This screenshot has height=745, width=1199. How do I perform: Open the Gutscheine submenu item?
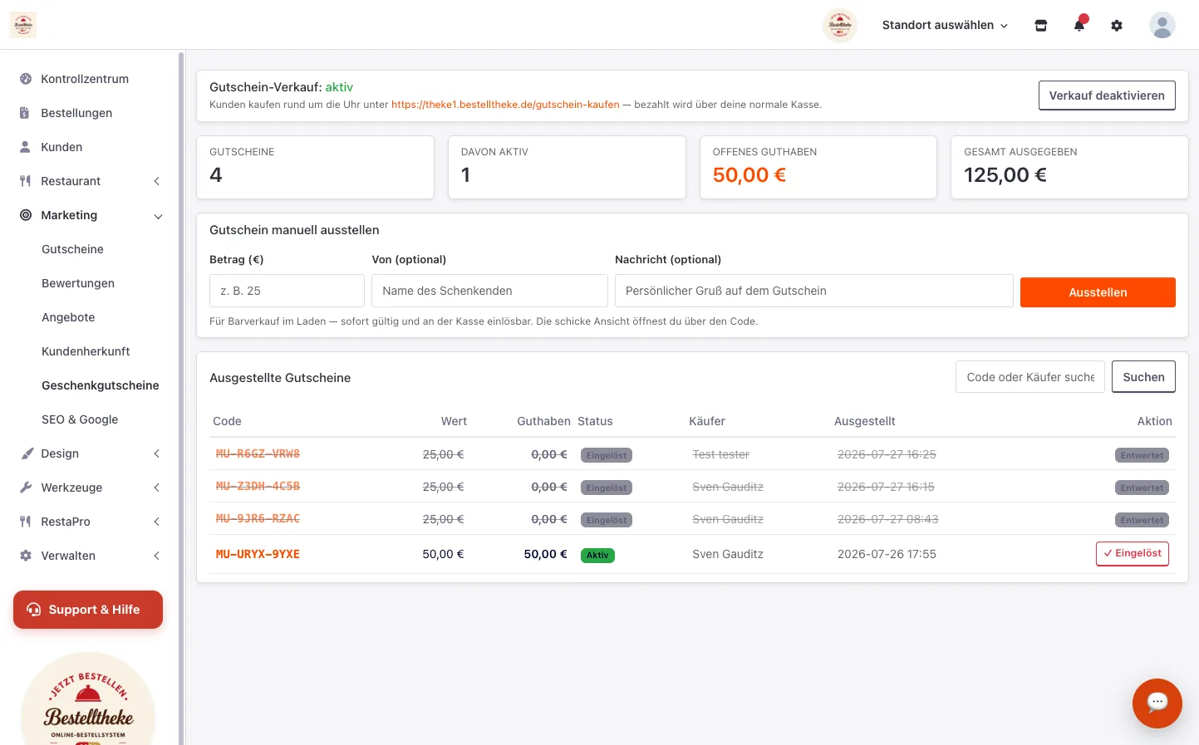click(72, 249)
